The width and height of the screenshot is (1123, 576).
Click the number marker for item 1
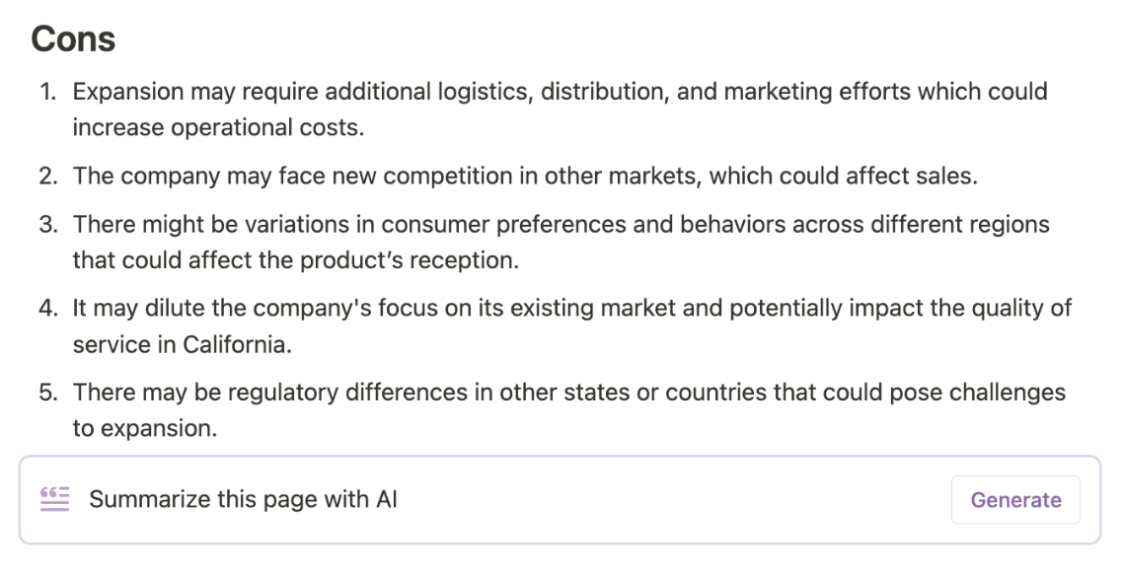pos(48,92)
